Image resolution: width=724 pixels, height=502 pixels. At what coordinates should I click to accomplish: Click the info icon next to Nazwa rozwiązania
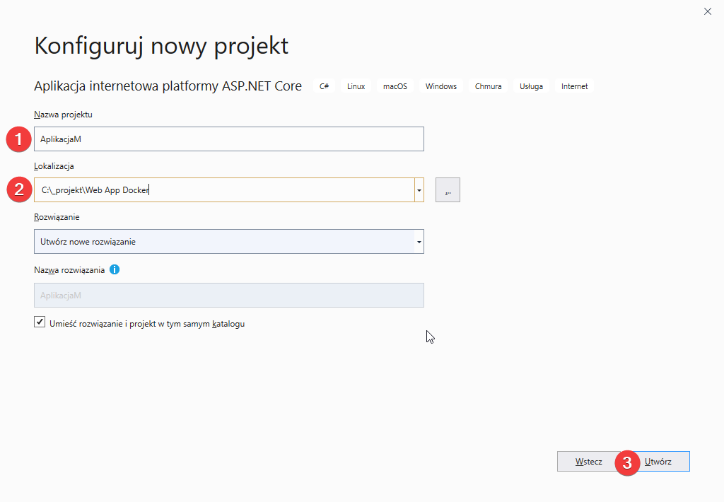click(115, 269)
